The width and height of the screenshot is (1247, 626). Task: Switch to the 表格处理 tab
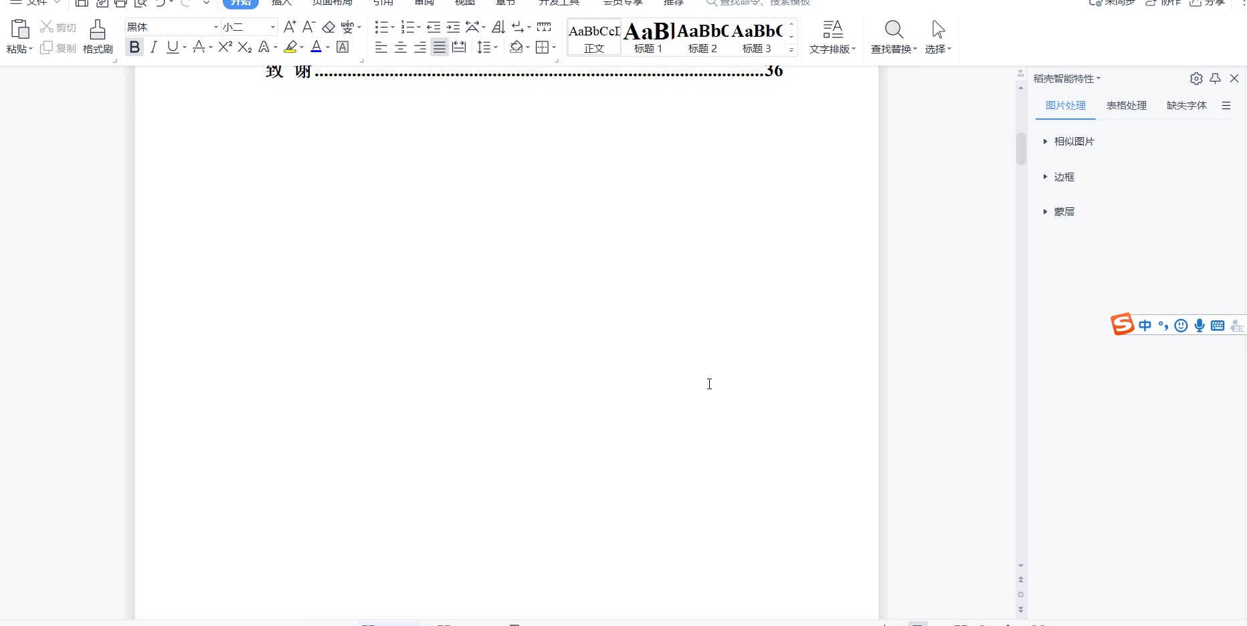(1127, 105)
